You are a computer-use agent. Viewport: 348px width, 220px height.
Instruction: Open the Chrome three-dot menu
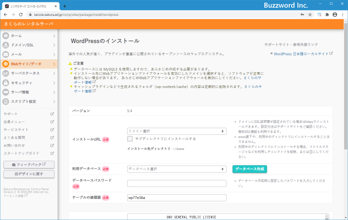[342, 15]
